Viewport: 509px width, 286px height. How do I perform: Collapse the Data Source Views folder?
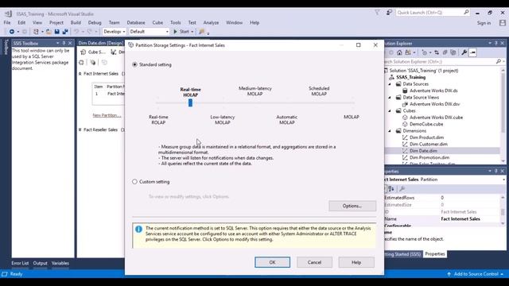click(x=390, y=97)
